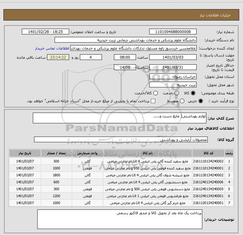Click the delivery city field تربت حیدریه
This screenshot has height=235, width=243.
[x=173, y=85]
